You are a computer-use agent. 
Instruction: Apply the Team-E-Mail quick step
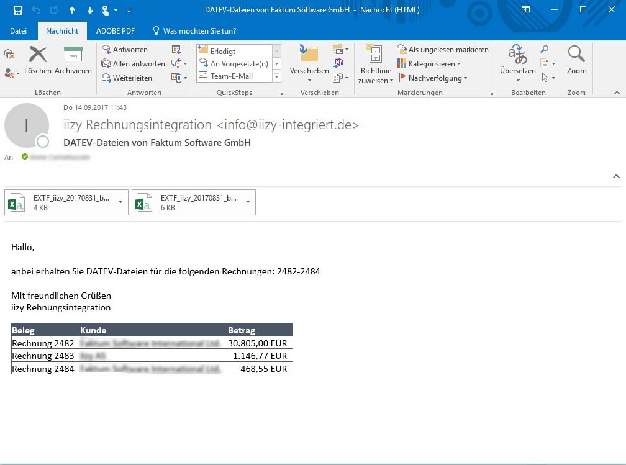pos(235,76)
